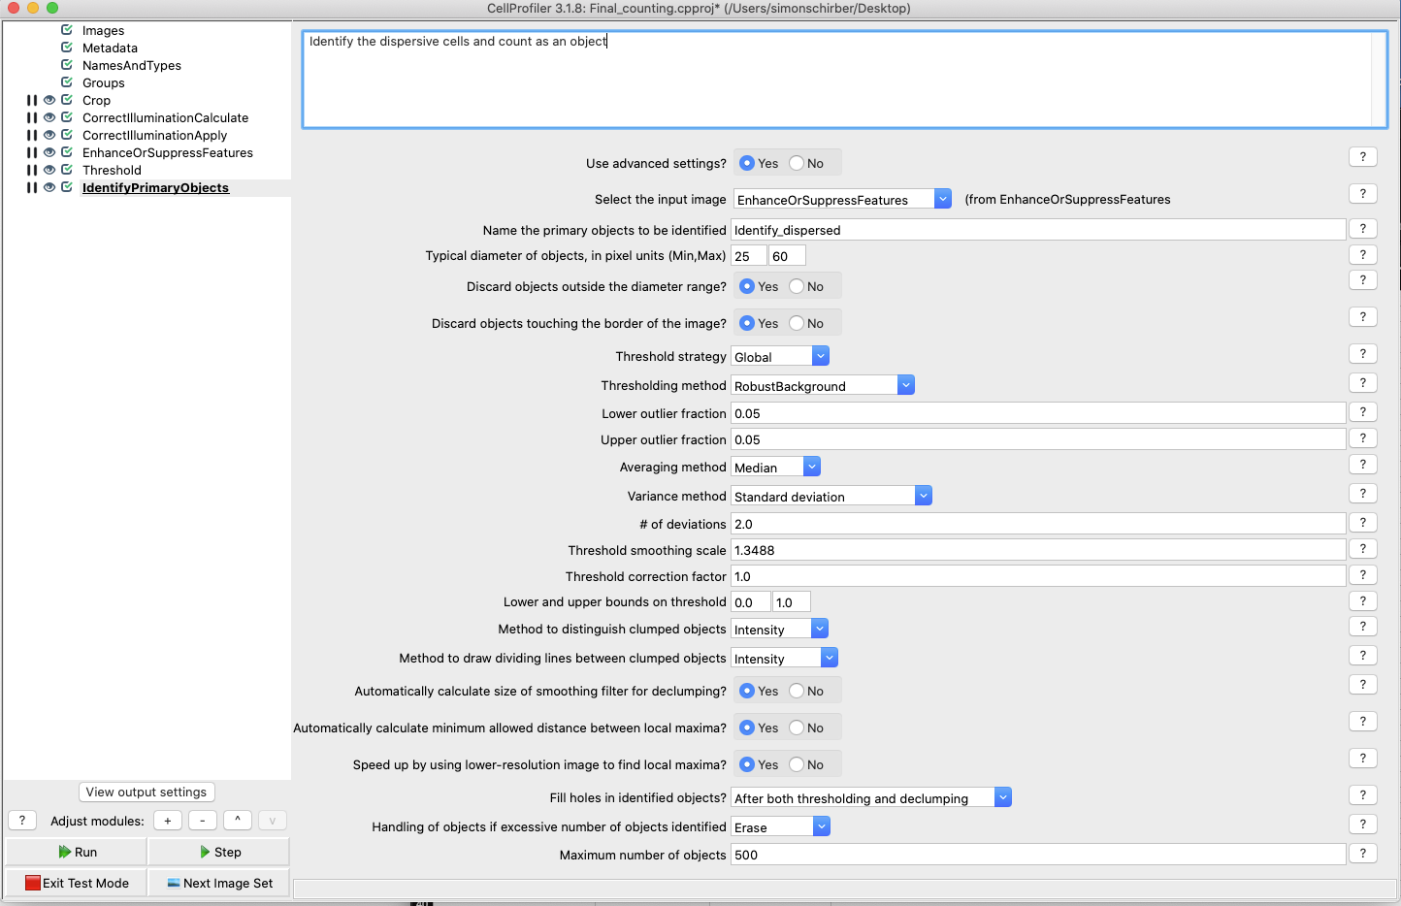The height and width of the screenshot is (906, 1401).
Task: Select the EnhanceOrSuppressFeatures module
Action: 167,152
